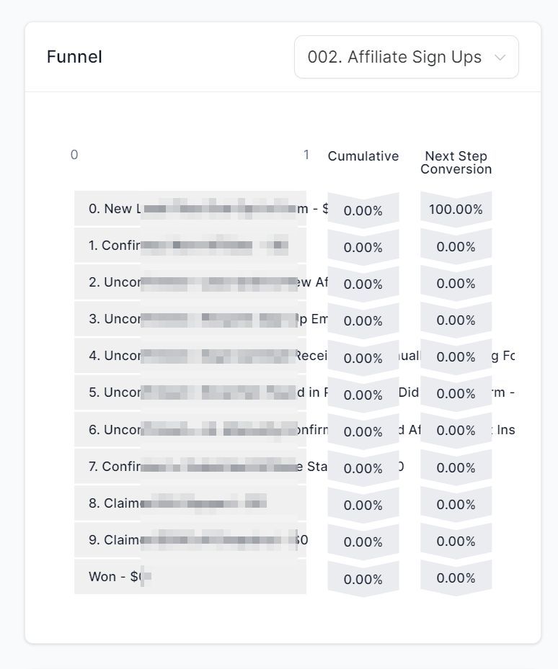Select funnel stage 3 bar

(190, 319)
